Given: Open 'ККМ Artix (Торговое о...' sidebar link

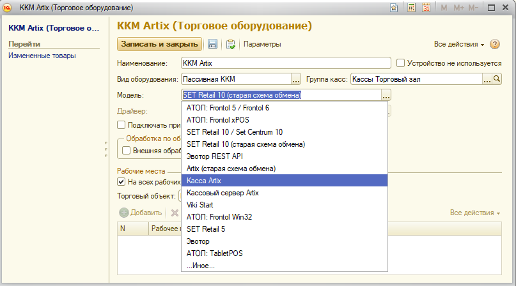Looking at the screenshot, I should (x=54, y=28).
